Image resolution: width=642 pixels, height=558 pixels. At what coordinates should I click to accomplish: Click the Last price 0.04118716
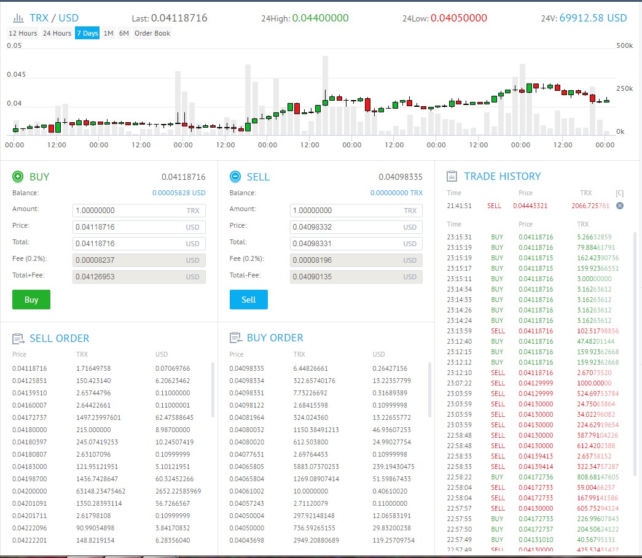pyautogui.click(x=179, y=18)
